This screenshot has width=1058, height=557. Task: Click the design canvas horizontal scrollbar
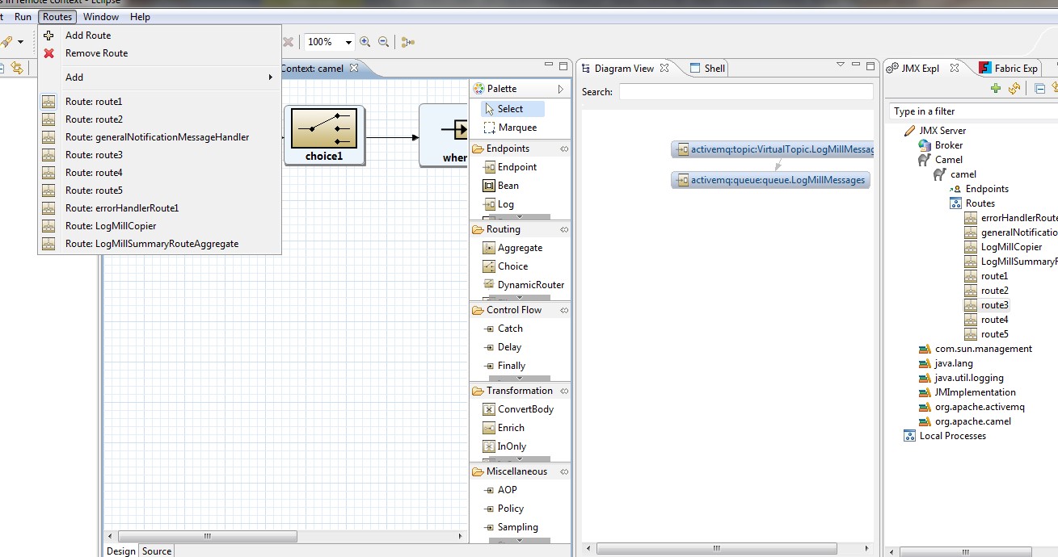click(x=207, y=536)
